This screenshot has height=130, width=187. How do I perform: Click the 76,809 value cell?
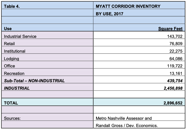(x=176, y=44)
